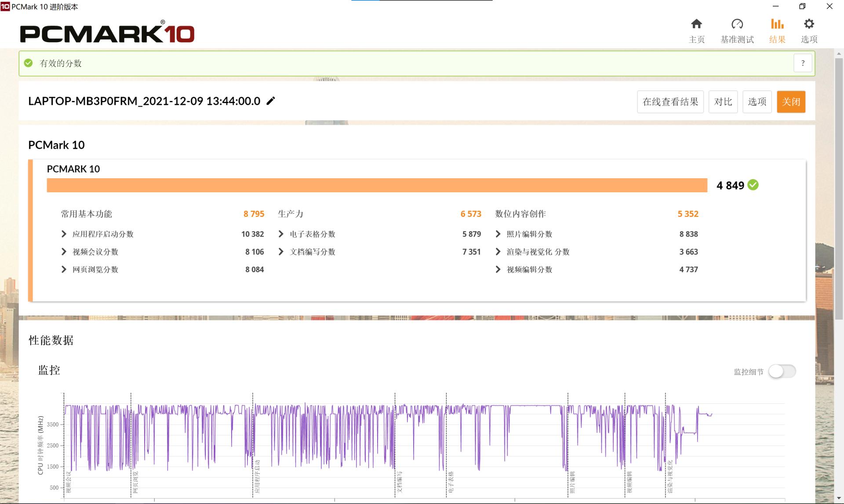Screen dimensions: 844x504
Task: Expand the 电子表格分数 row
Action: pyautogui.click(x=281, y=234)
